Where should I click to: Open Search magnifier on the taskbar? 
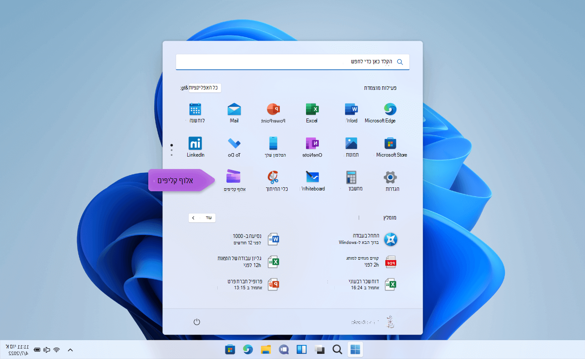337,350
